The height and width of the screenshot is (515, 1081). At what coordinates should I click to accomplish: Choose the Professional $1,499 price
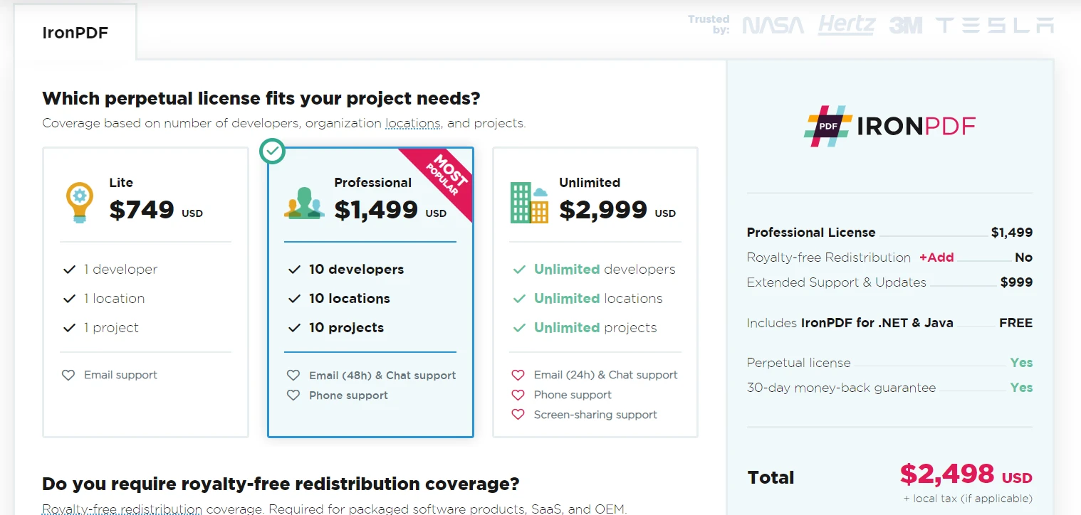[376, 210]
